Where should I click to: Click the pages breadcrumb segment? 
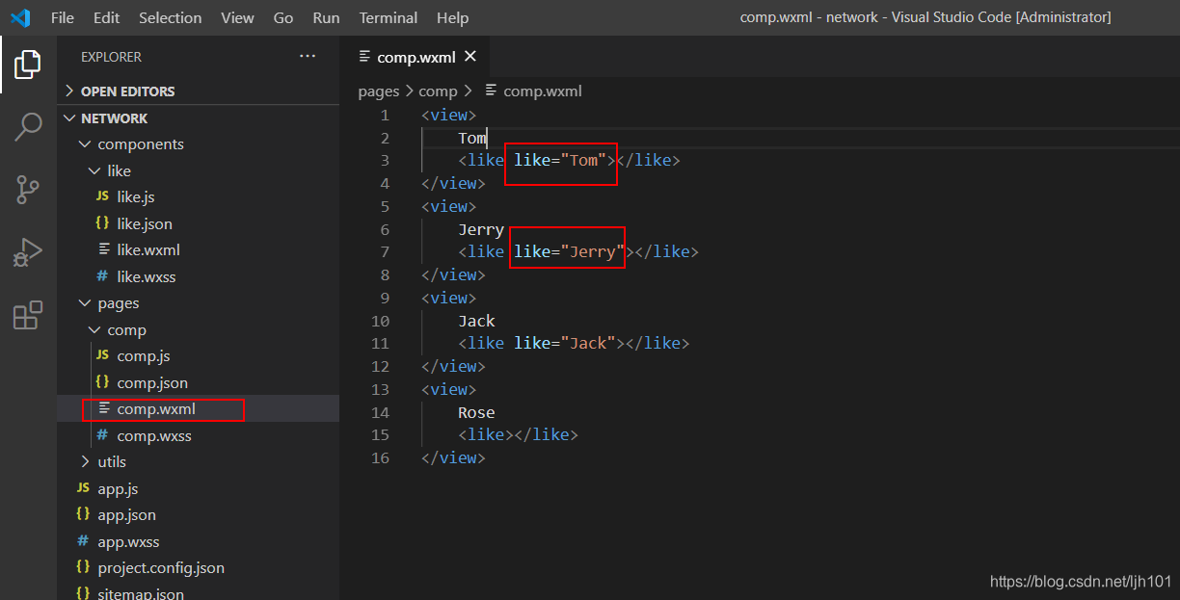click(x=379, y=91)
